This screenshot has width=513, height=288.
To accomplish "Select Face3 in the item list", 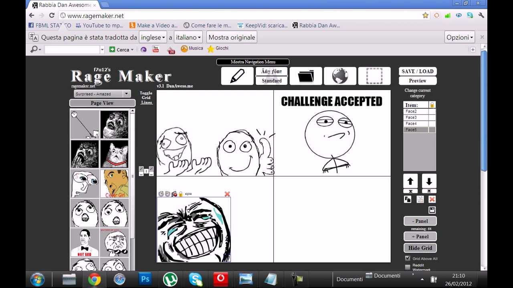I will pyautogui.click(x=416, y=118).
